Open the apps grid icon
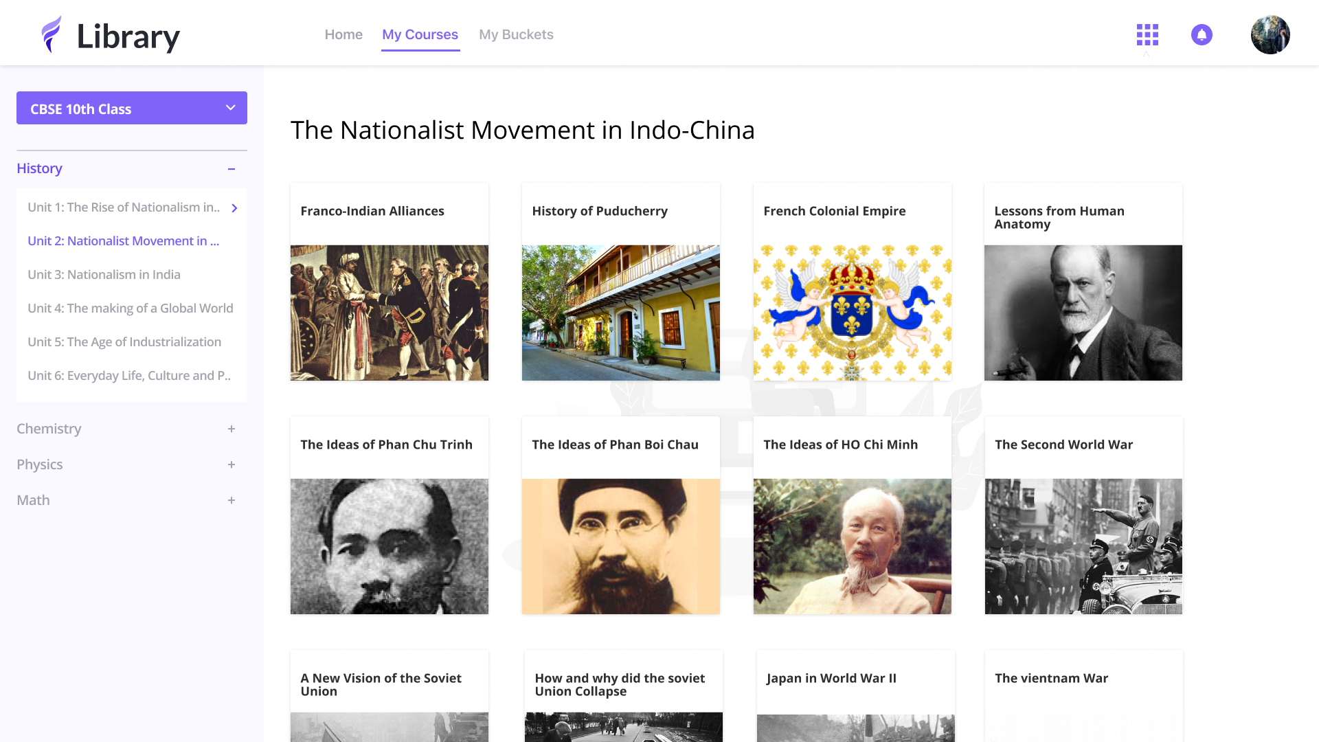 point(1147,34)
